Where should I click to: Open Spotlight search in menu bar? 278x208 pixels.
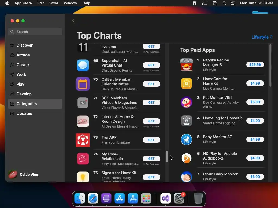(224, 3)
